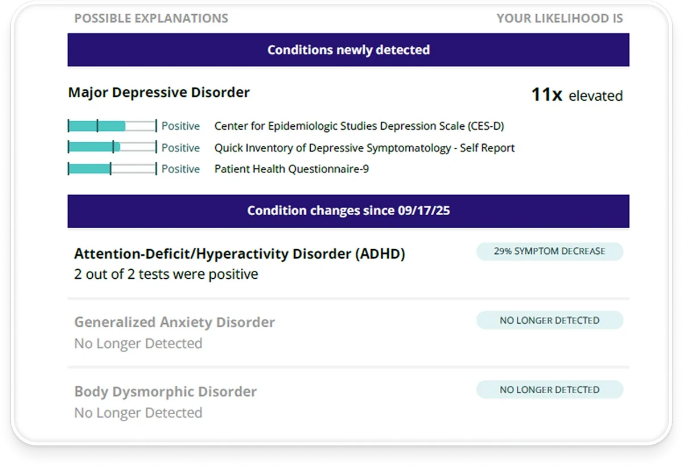
Task: Click the Conditions newly detected banner
Action: (x=348, y=50)
